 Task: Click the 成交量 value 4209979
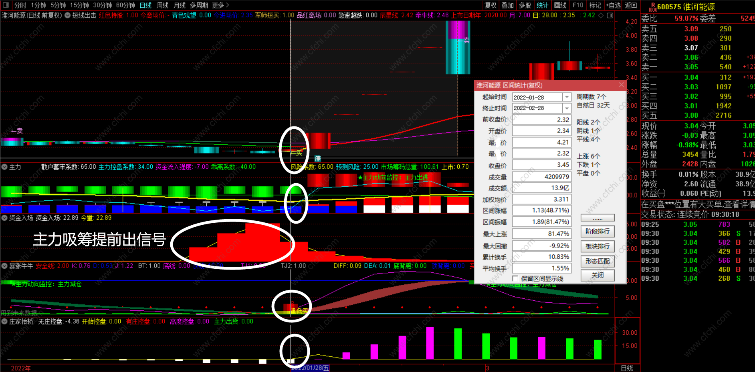pyautogui.click(x=542, y=176)
